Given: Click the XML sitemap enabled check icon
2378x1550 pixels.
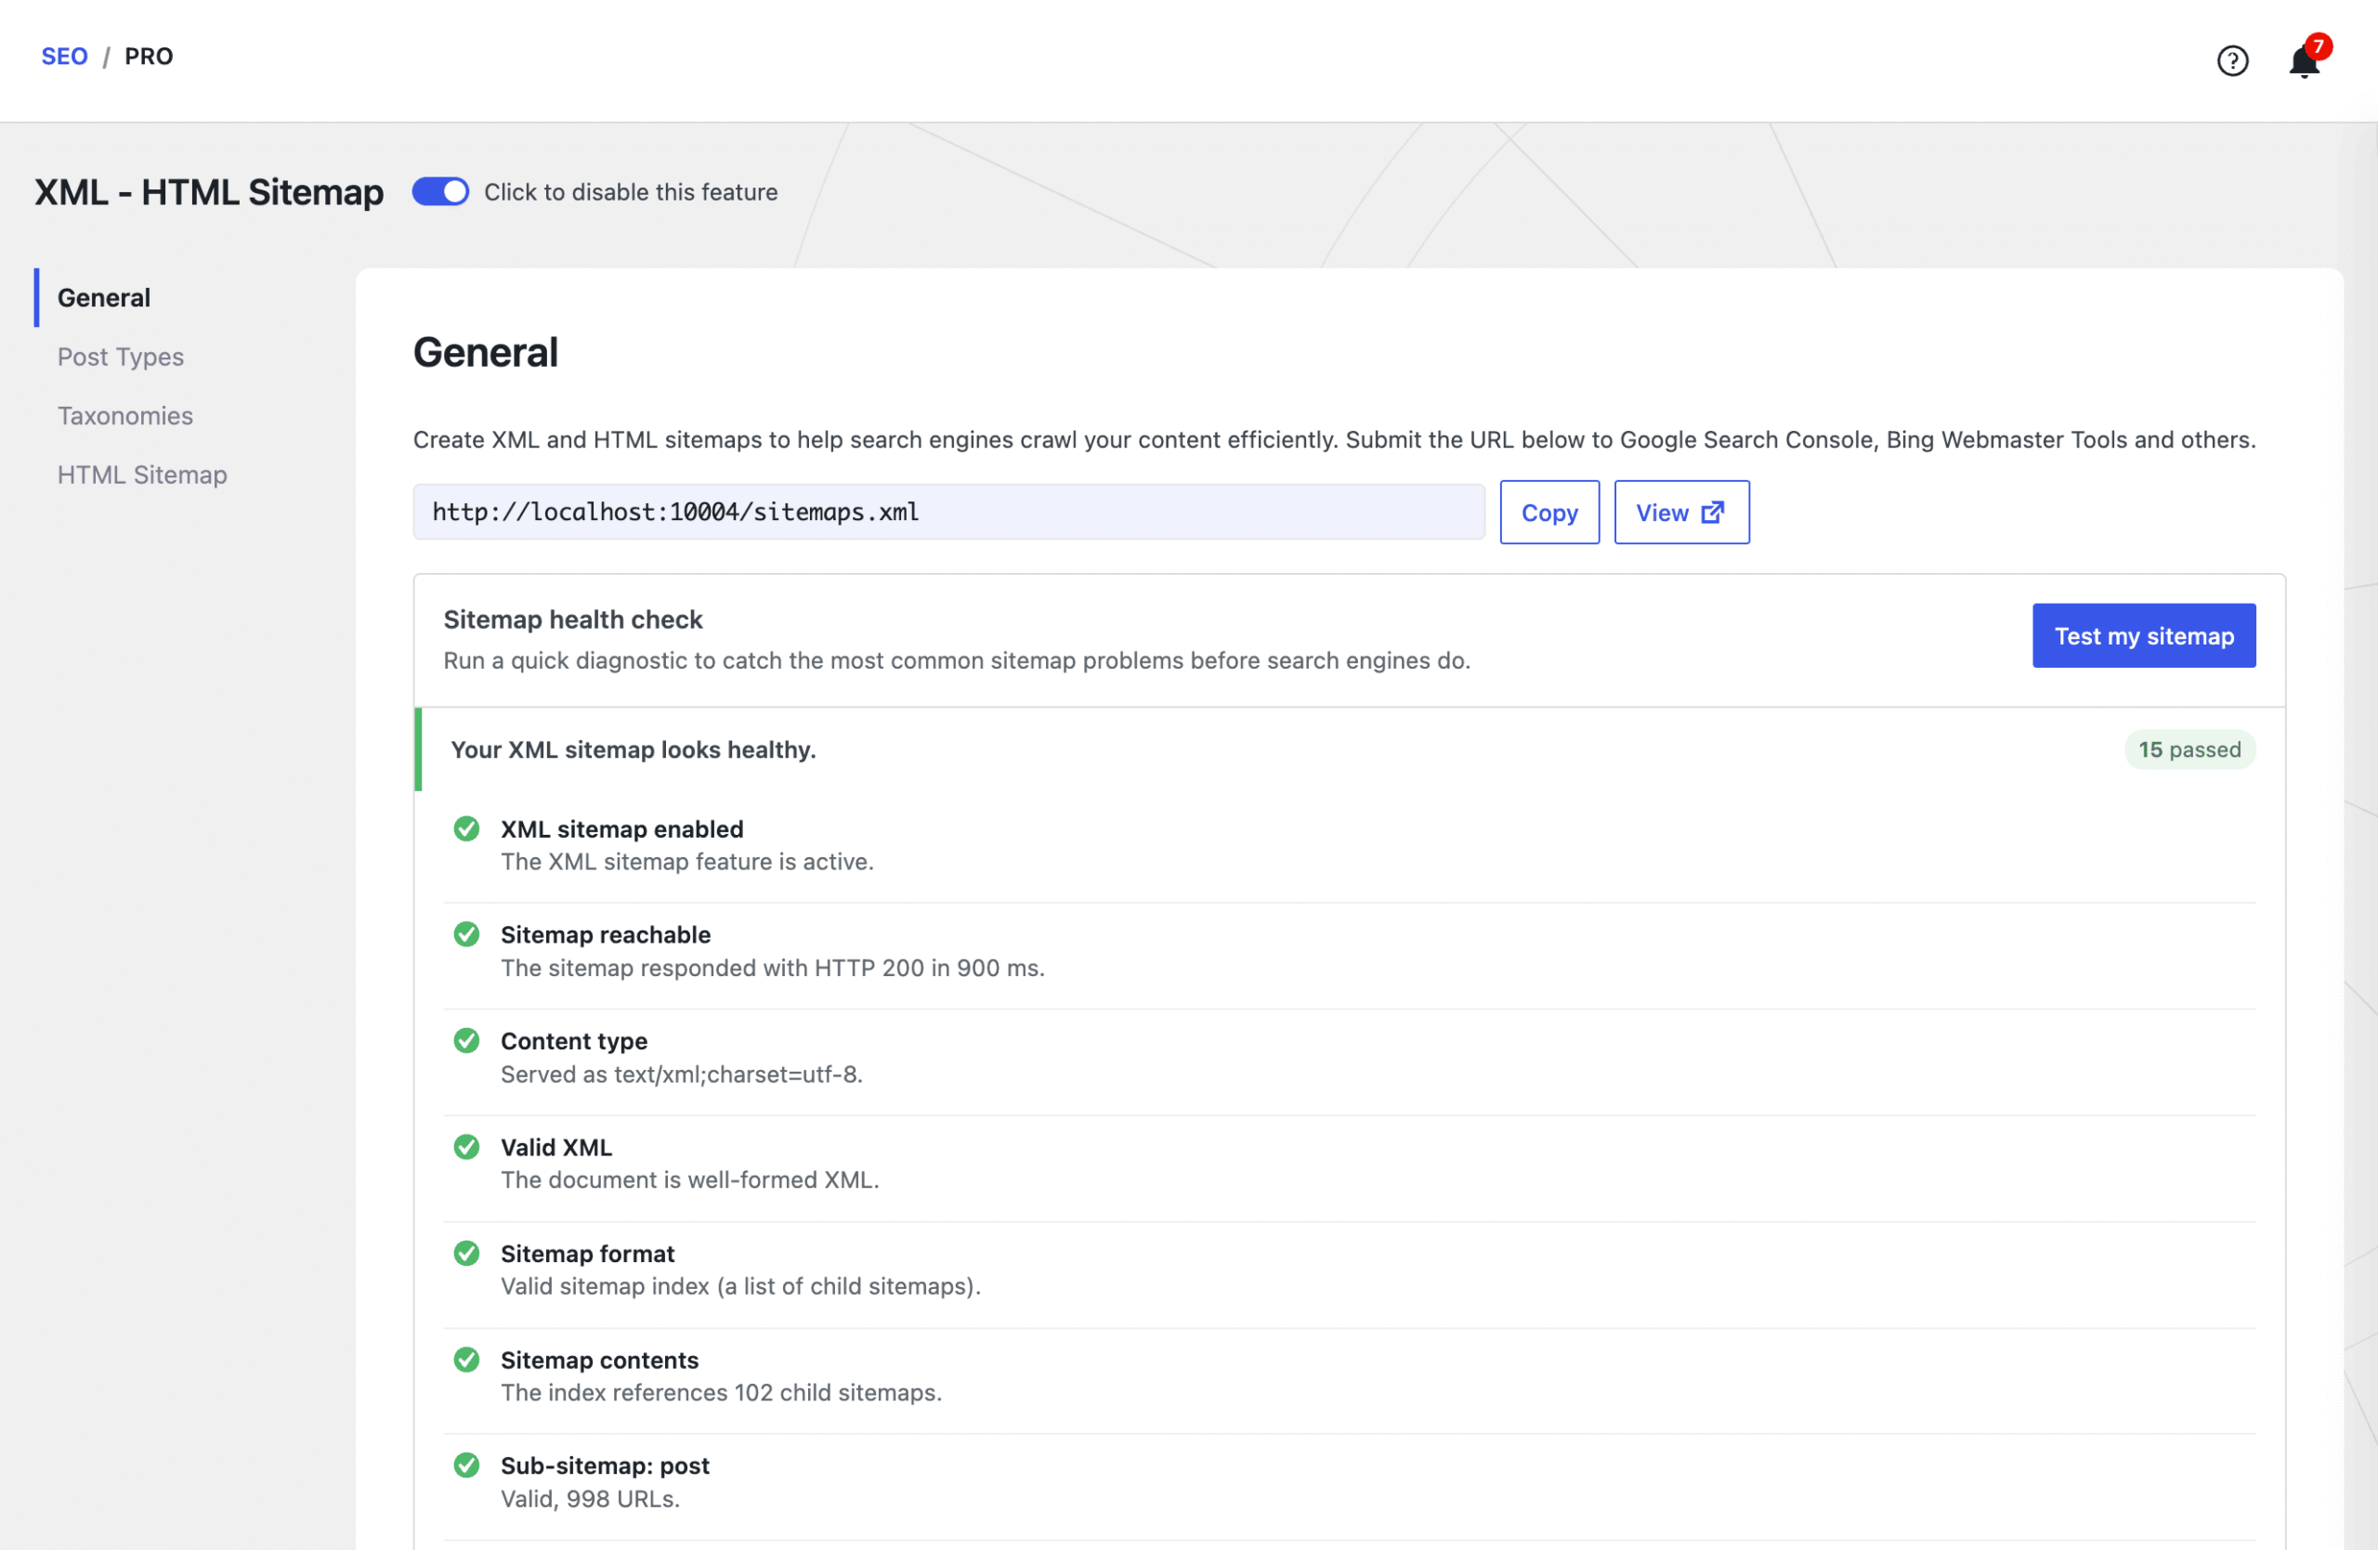Looking at the screenshot, I should [x=466, y=829].
